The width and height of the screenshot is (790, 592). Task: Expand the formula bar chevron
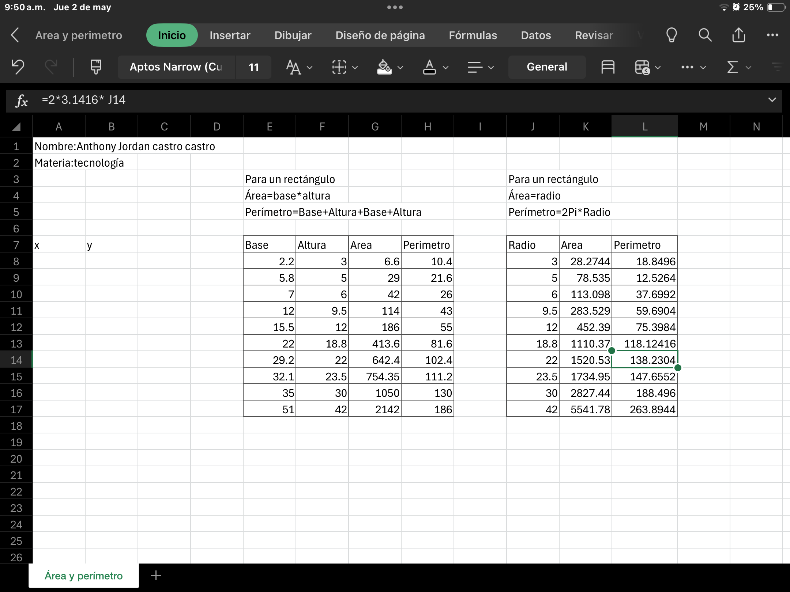click(772, 100)
